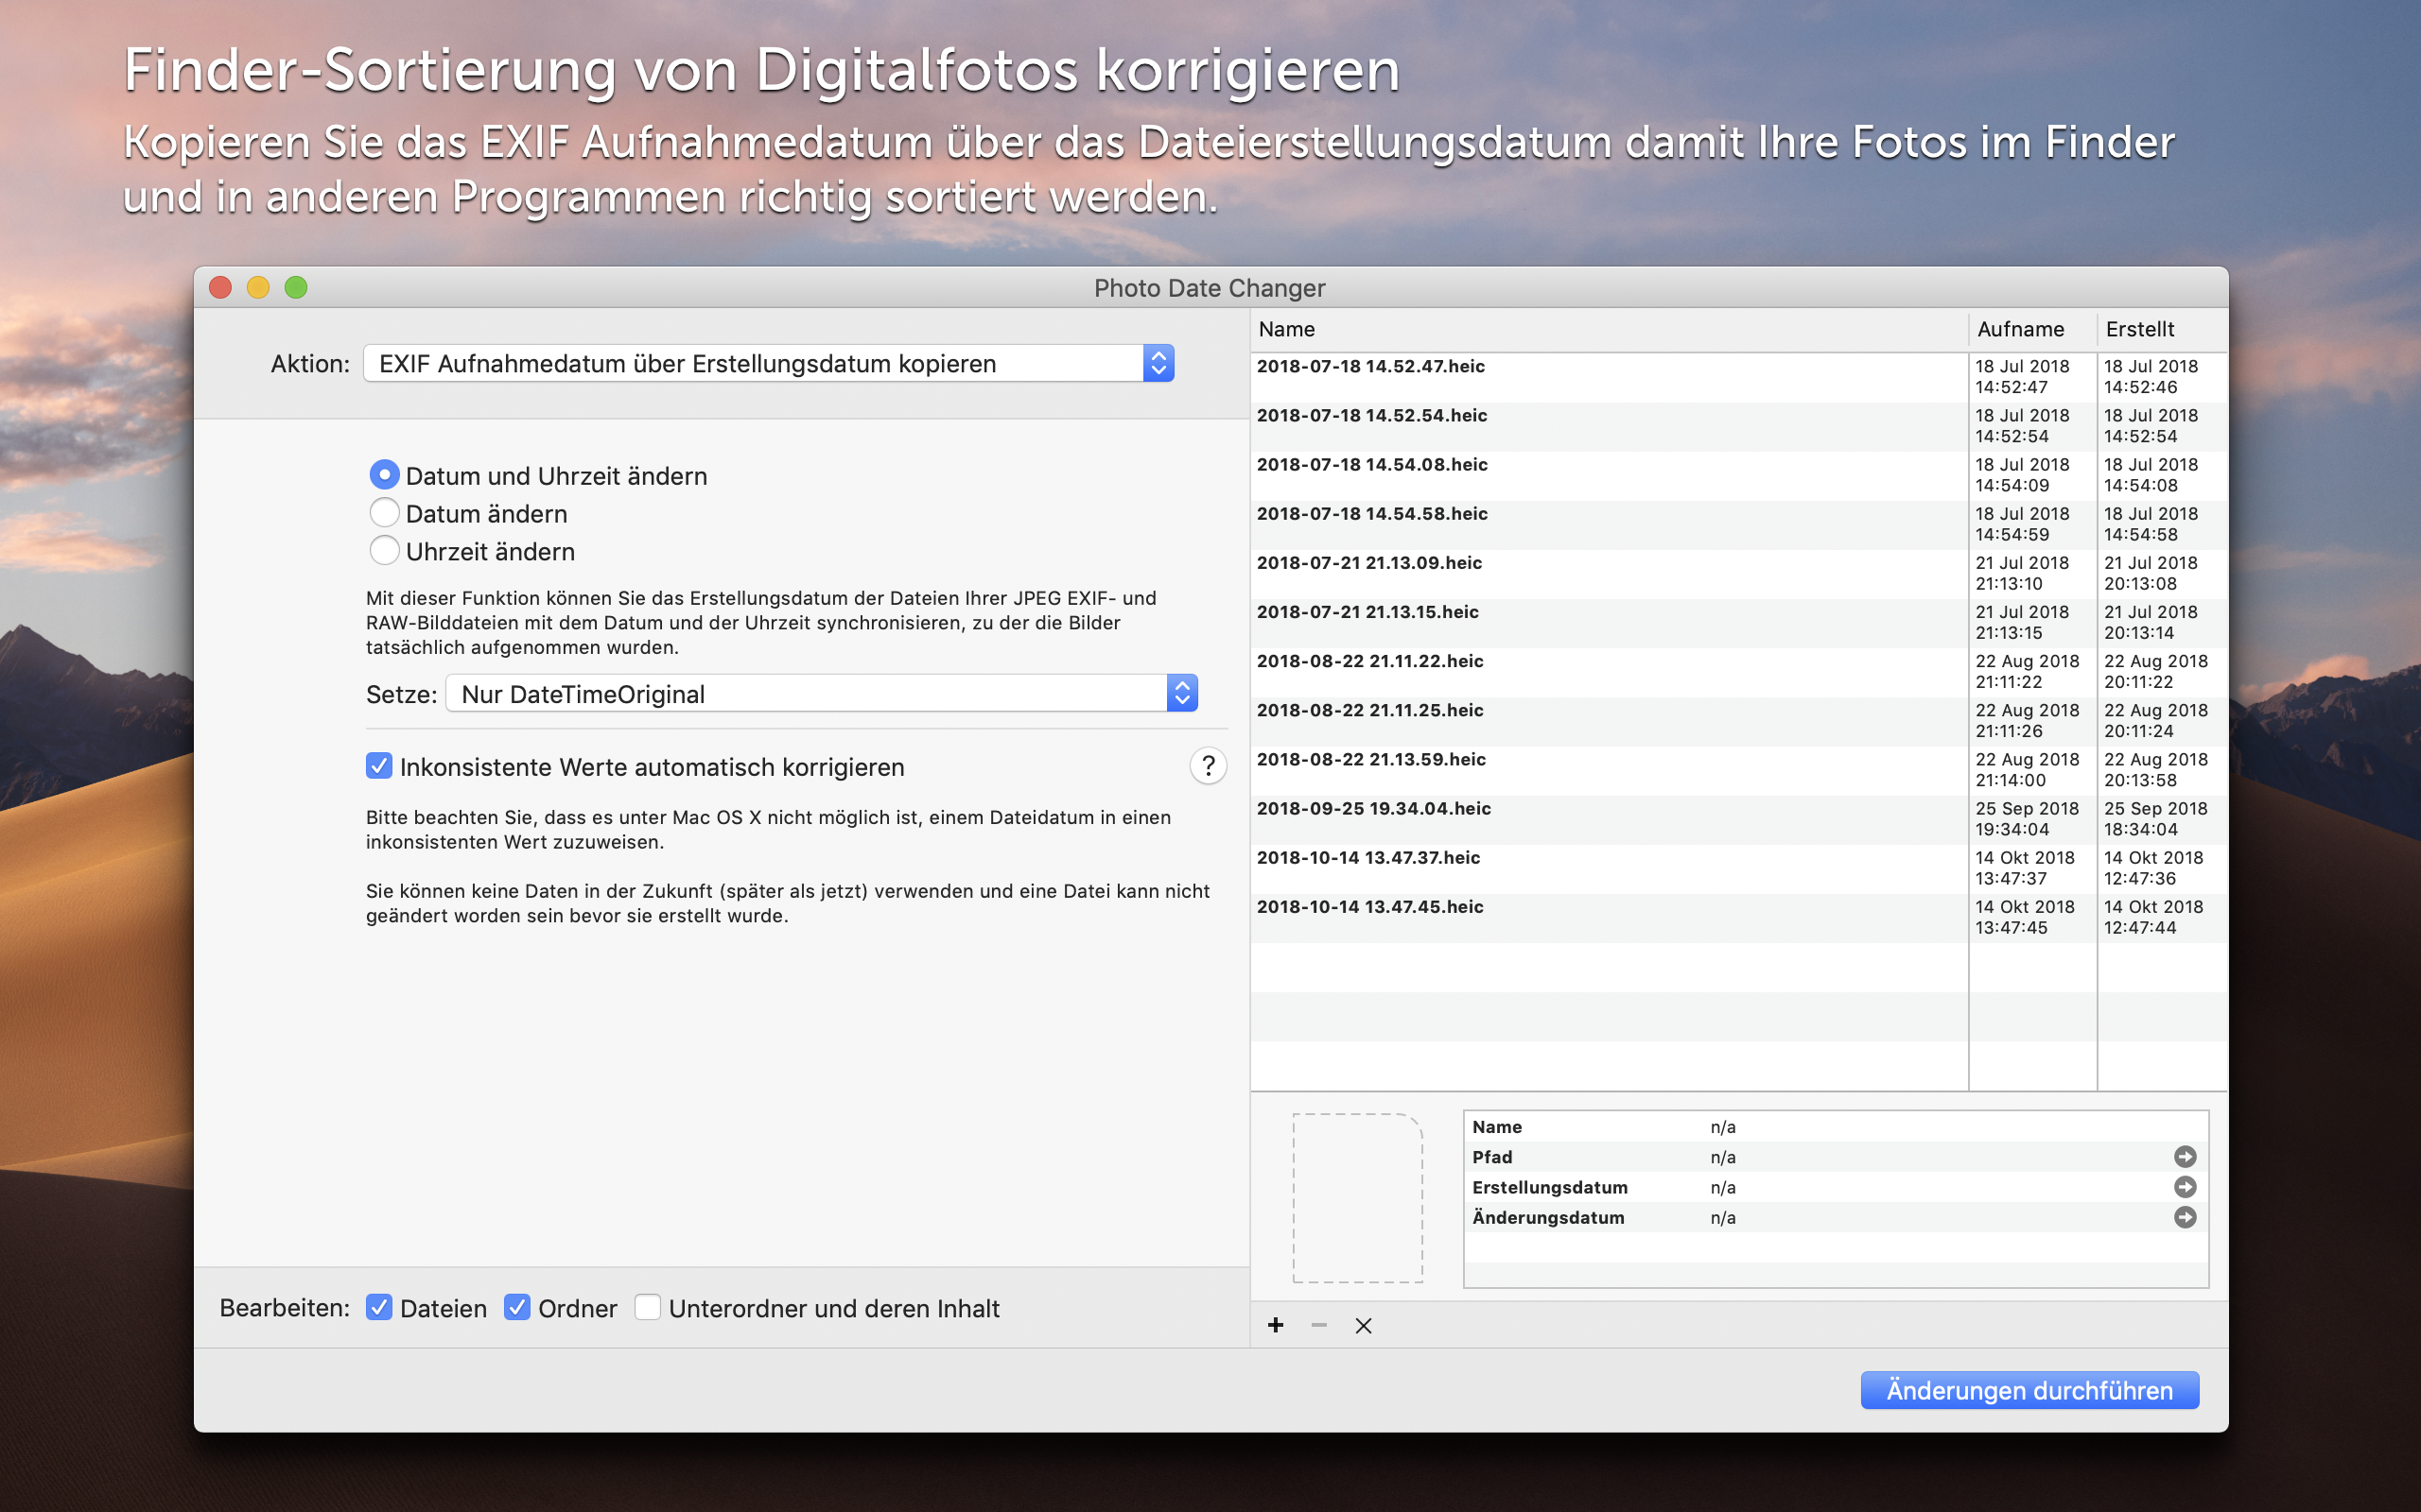Click the empty image preview placeholder

click(x=1356, y=1198)
